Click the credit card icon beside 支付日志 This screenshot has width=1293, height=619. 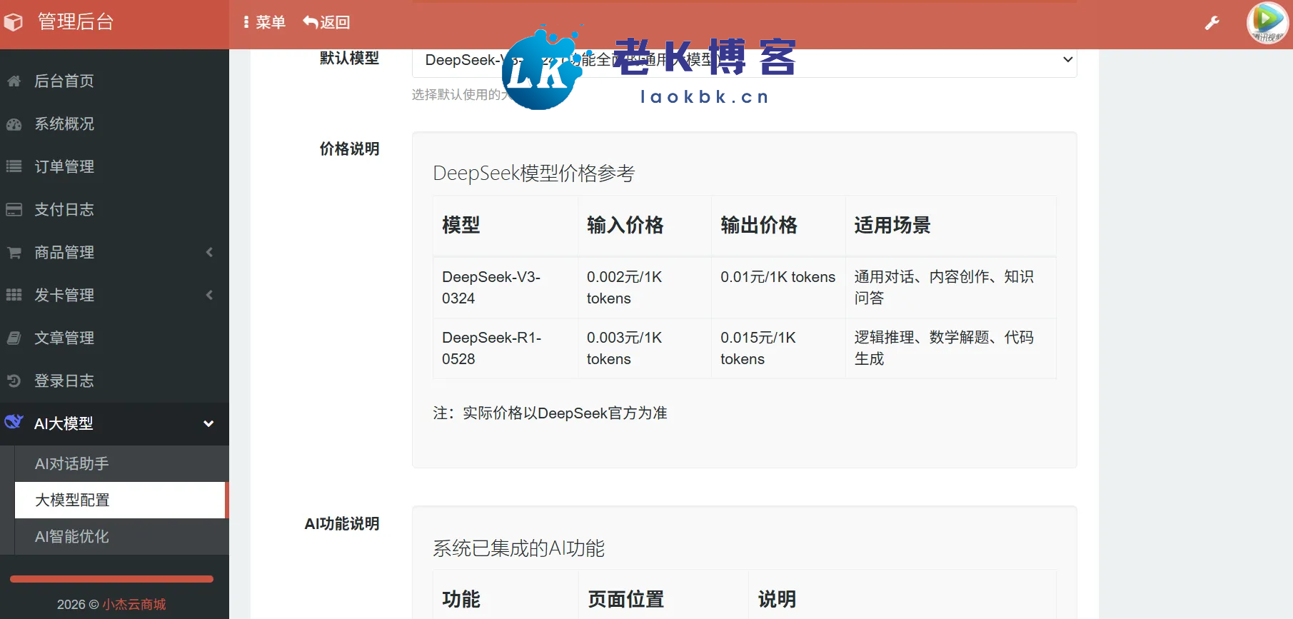click(14, 210)
